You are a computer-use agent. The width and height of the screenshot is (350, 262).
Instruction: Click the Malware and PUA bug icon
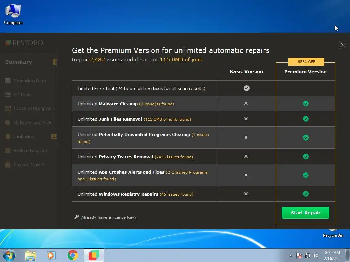[8, 122]
